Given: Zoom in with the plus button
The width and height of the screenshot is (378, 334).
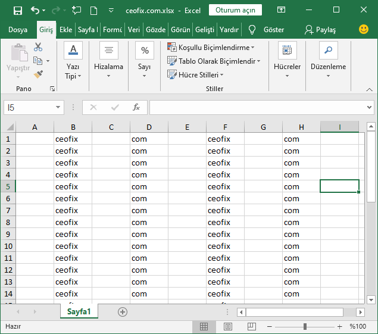Looking at the screenshot, I should [x=340, y=326].
